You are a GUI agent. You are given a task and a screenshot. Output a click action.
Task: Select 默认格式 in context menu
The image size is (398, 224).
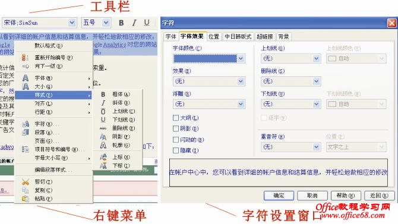coord(53,46)
